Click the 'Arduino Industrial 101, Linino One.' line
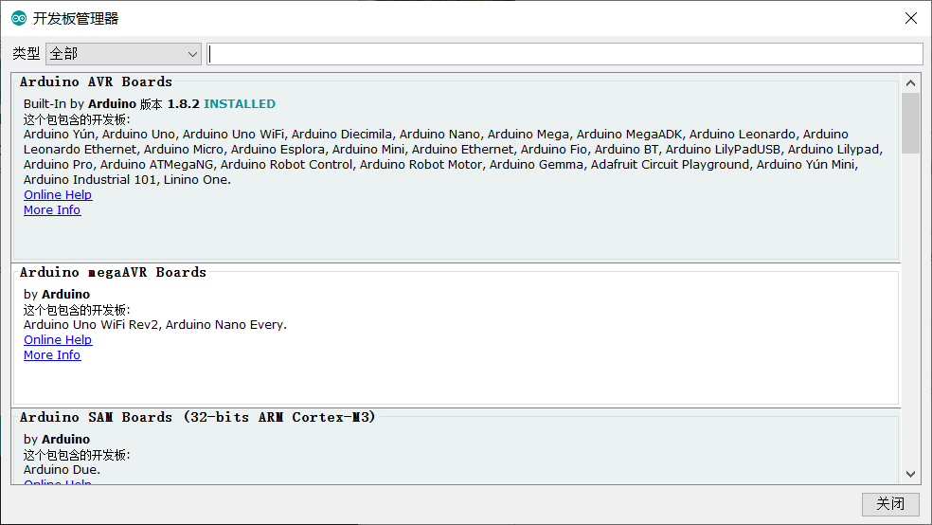This screenshot has height=525, width=932. [x=127, y=179]
